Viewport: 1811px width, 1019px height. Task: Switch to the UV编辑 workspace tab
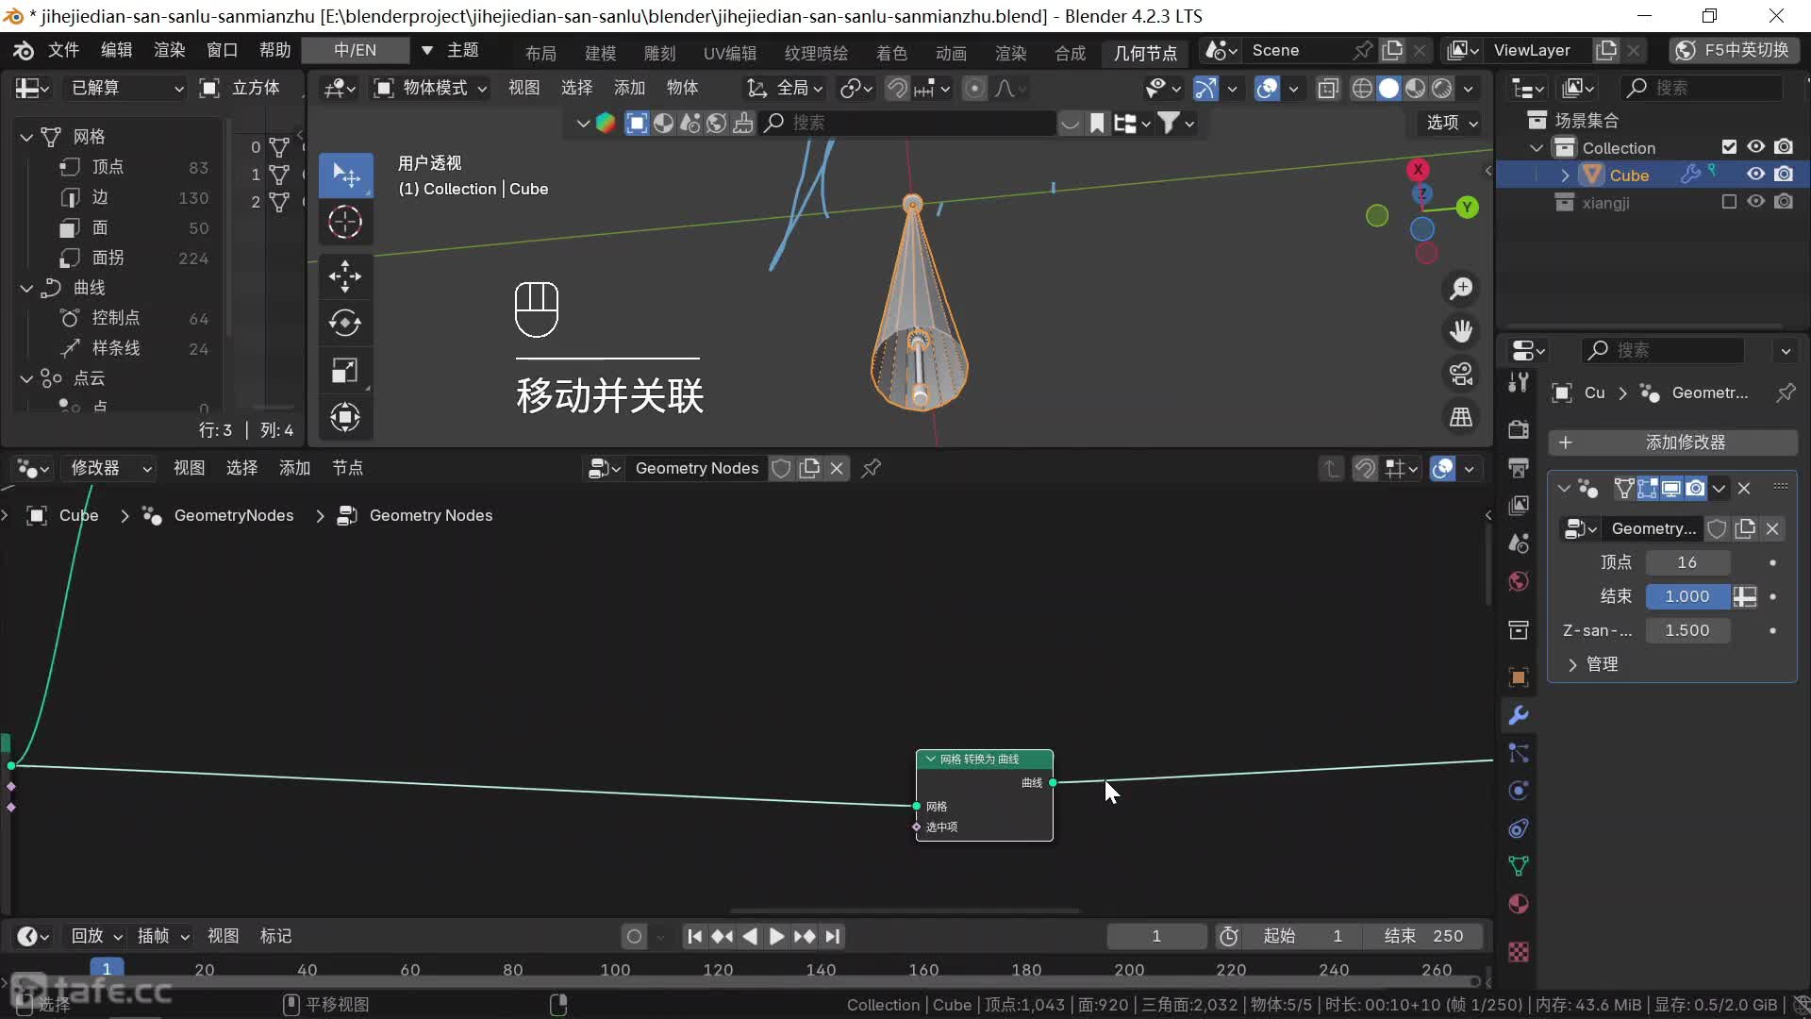tap(729, 53)
